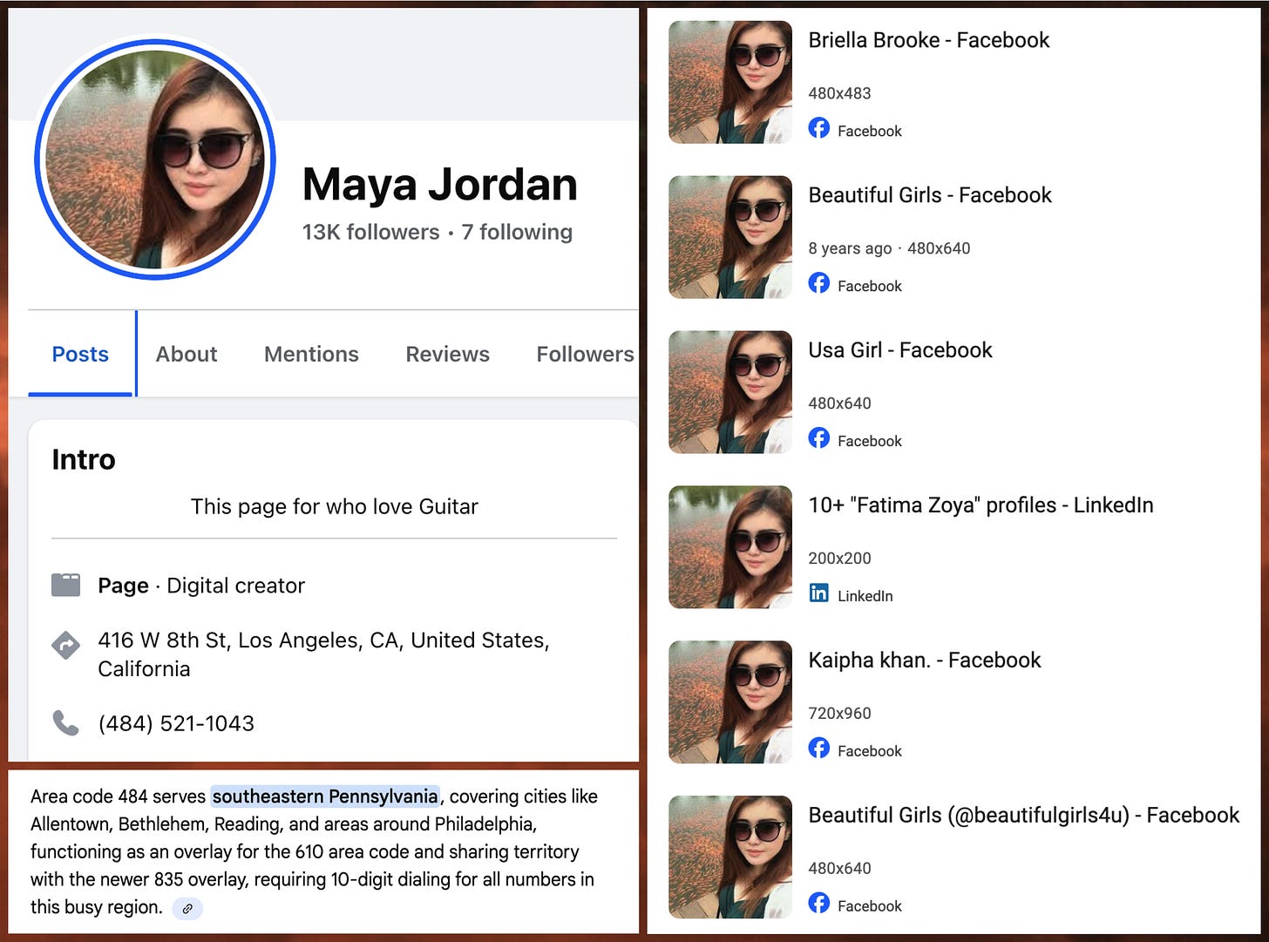
Task: Open the Usa Girl - Facebook result
Action: [x=899, y=349]
